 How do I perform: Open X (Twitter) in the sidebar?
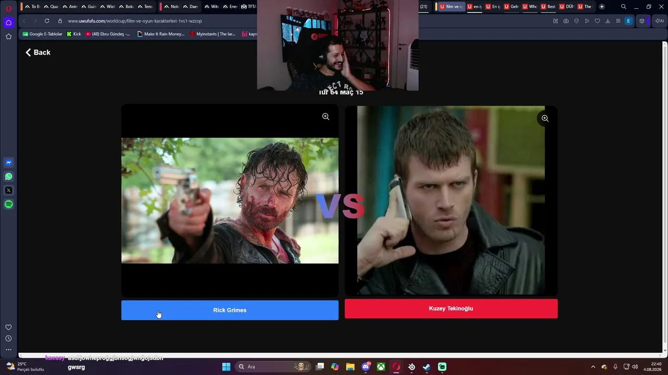point(8,191)
